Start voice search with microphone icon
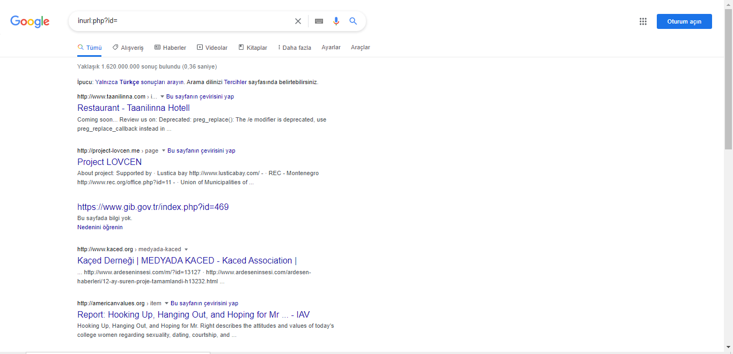Screen dimensions: 733x354 click(336, 21)
